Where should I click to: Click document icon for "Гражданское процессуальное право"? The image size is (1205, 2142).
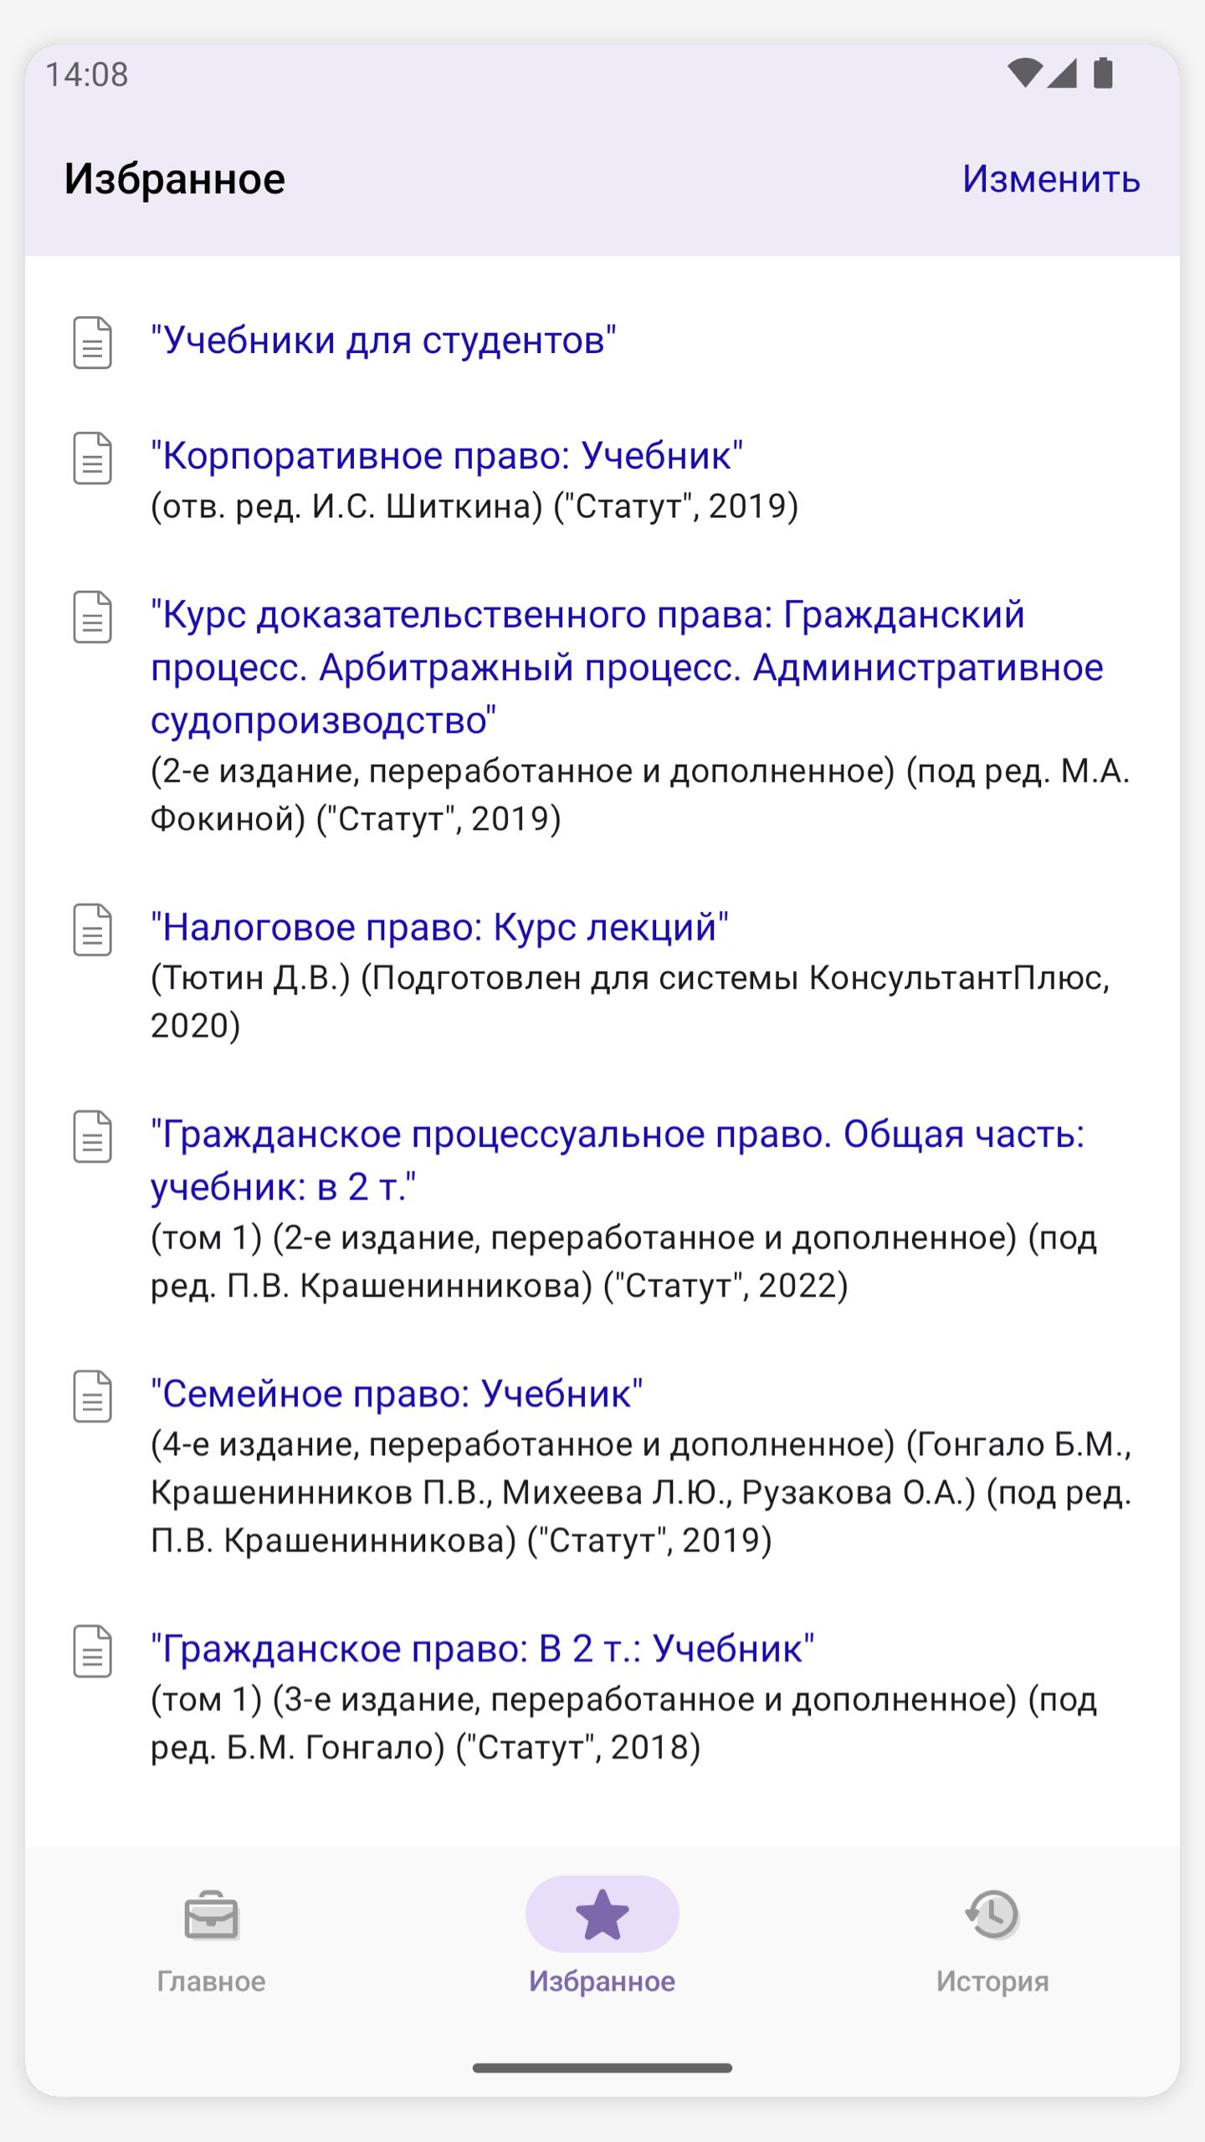coord(92,1136)
